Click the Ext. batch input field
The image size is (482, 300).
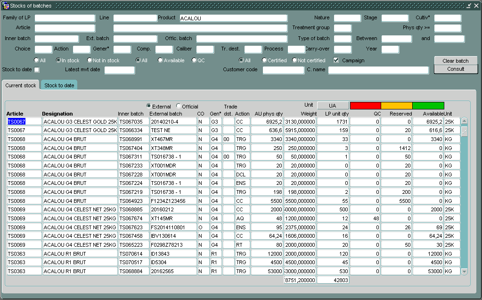[135, 39]
